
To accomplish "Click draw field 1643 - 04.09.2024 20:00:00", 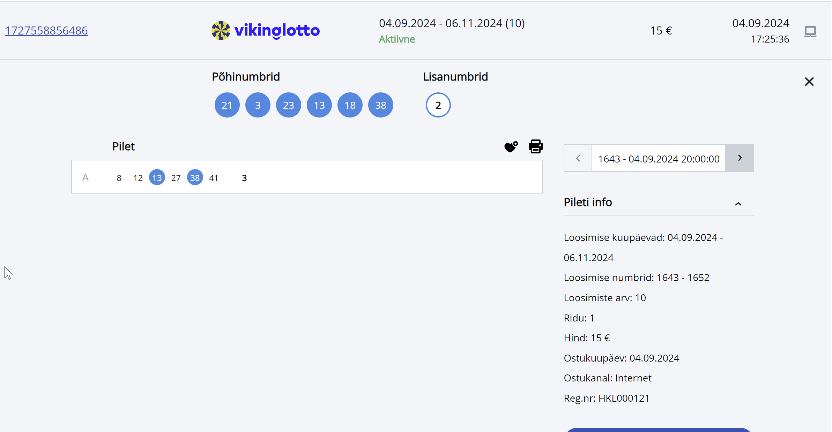I will tap(659, 159).
